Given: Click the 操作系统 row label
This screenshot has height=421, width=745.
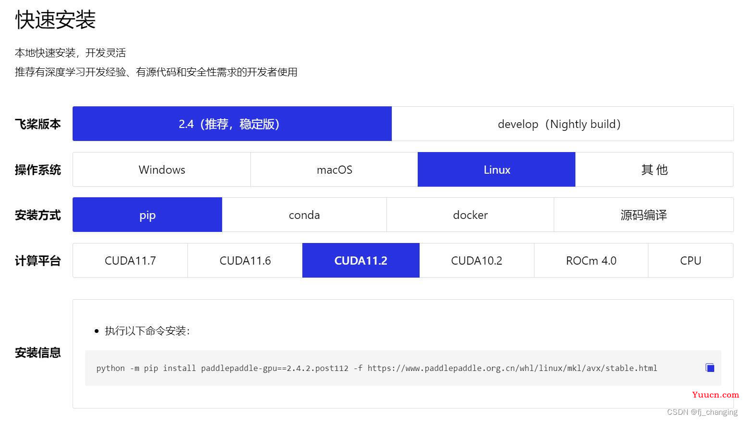Looking at the screenshot, I should point(38,170).
